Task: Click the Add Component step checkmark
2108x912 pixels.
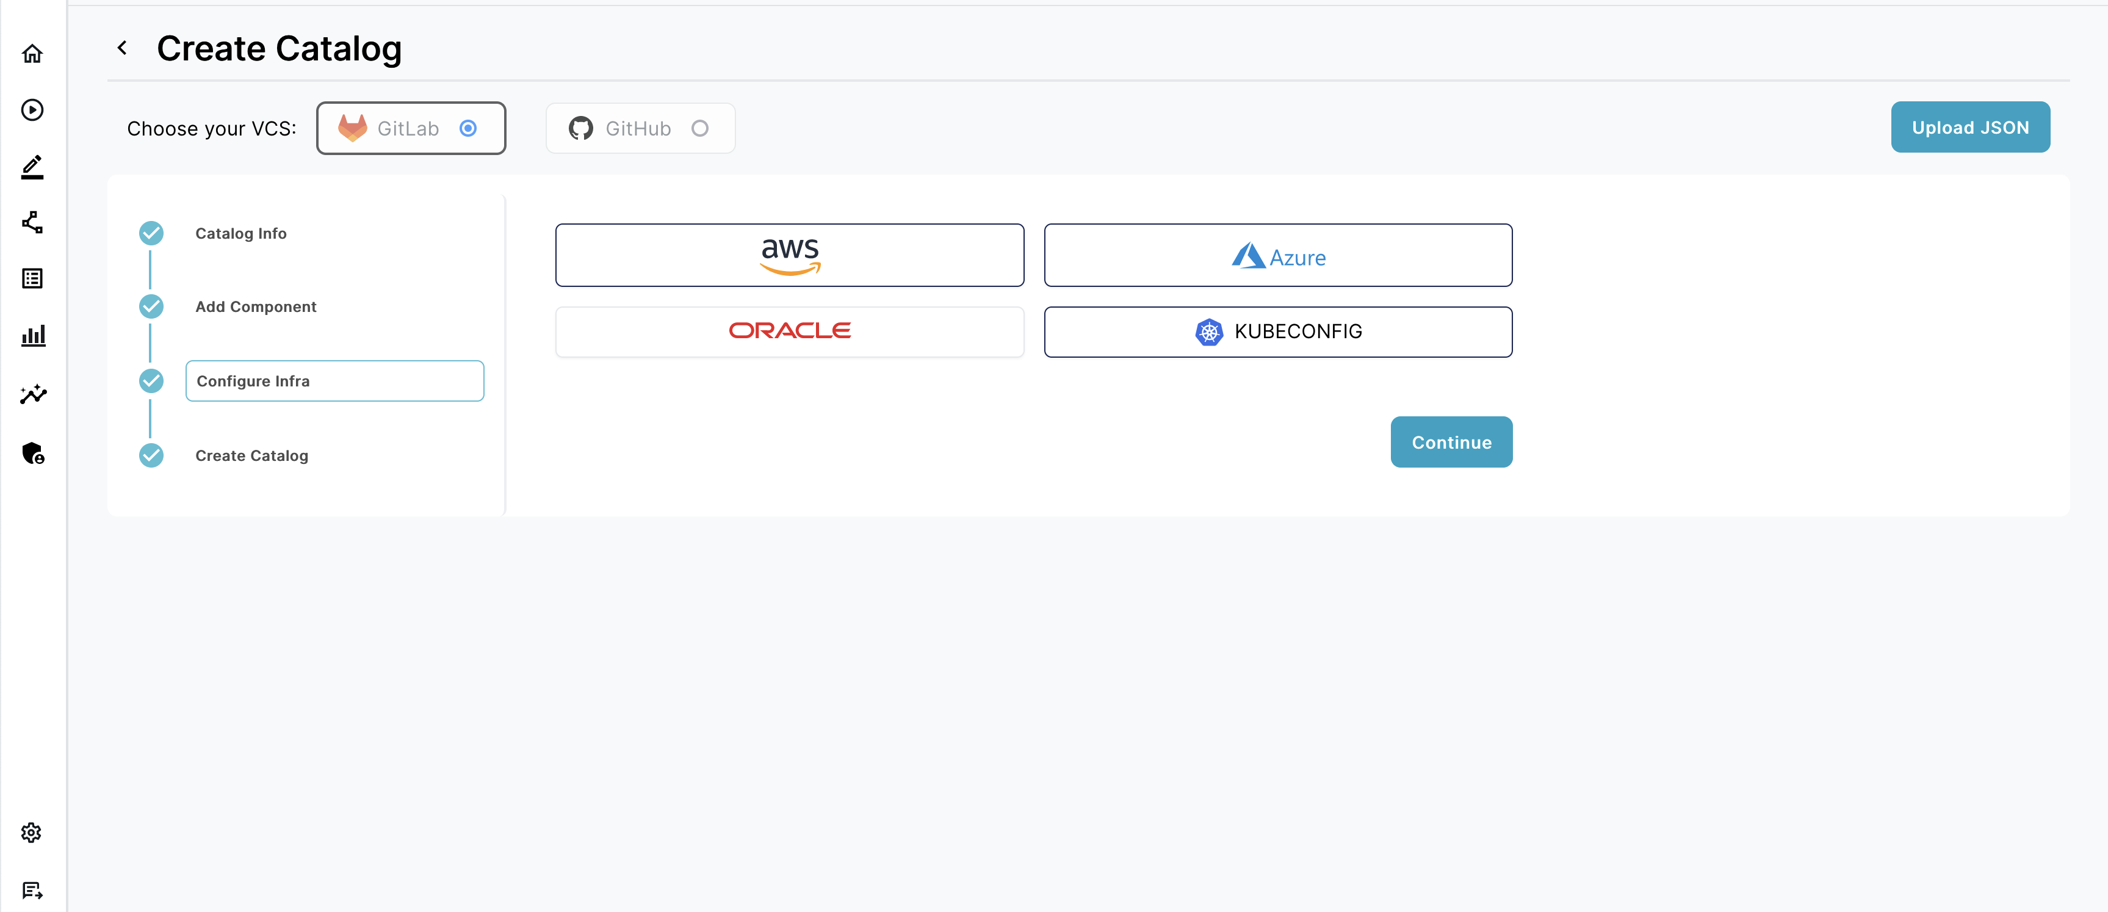Action: (151, 306)
